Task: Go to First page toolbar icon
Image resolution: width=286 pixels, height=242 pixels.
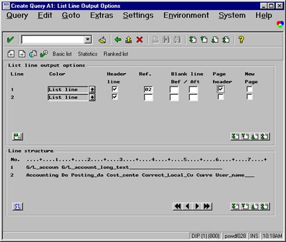Action: click(193, 40)
